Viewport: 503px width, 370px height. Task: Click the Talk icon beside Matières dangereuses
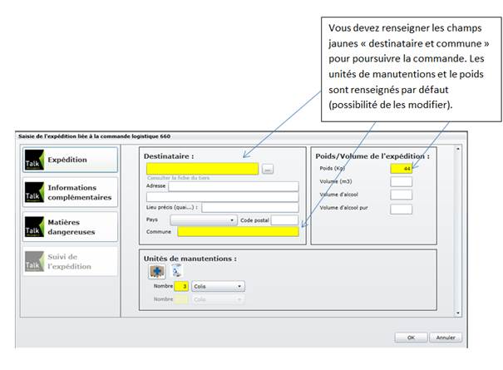pyautogui.click(x=32, y=226)
